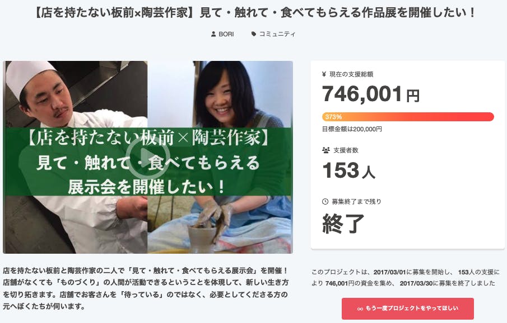Click the 153人 supporter count
Viewport: 507px width, 323px height.
(x=348, y=170)
